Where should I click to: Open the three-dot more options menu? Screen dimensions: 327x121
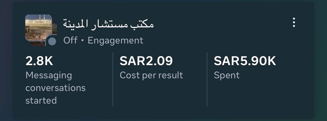(x=294, y=23)
